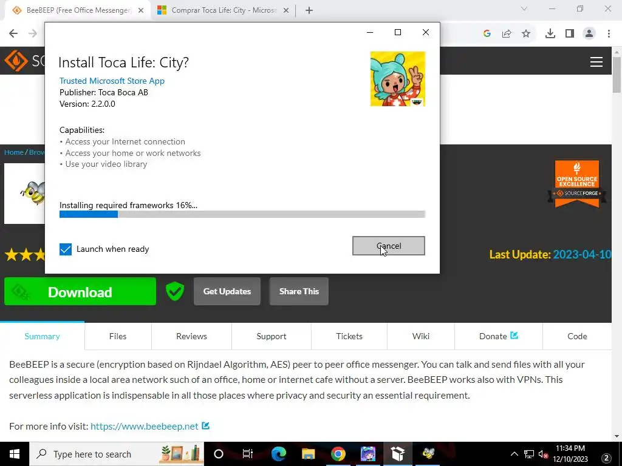Switch to the BeeBEEP browser tab
The height and width of the screenshot is (466, 622).
click(x=78, y=10)
